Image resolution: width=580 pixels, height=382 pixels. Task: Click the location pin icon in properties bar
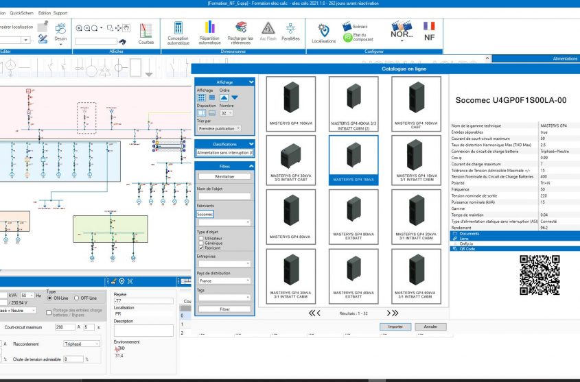pos(121,281)
